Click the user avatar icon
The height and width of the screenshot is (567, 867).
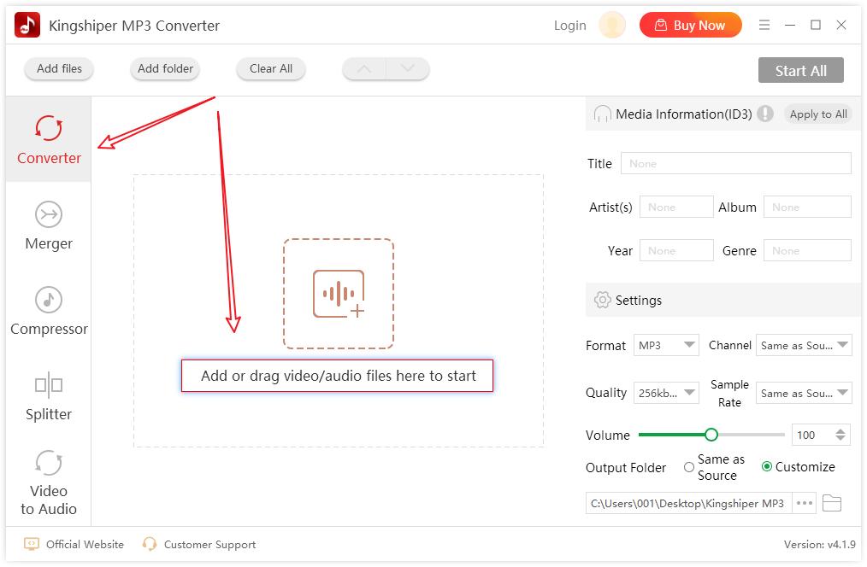(x=612, y=26)
